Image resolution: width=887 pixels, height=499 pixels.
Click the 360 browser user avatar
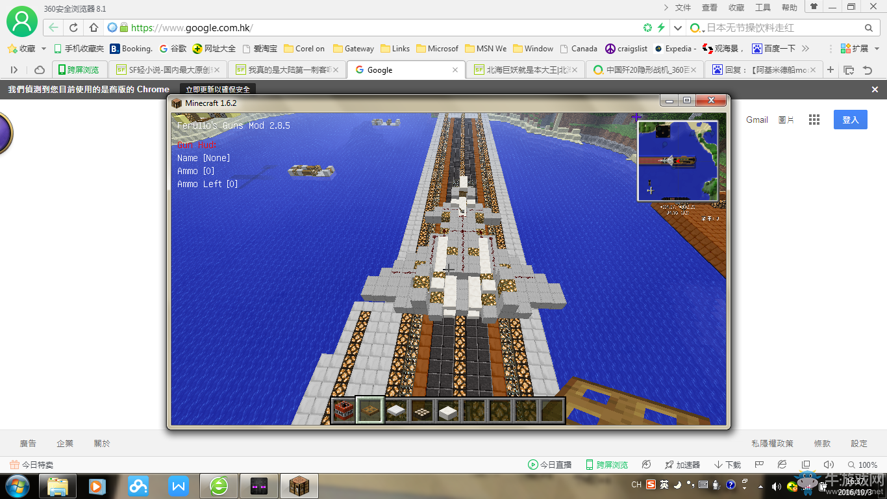coord(21,22)
